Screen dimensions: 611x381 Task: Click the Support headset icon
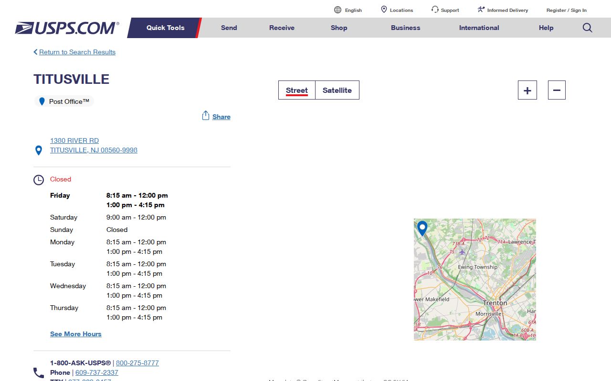click(x=435, y=10)
